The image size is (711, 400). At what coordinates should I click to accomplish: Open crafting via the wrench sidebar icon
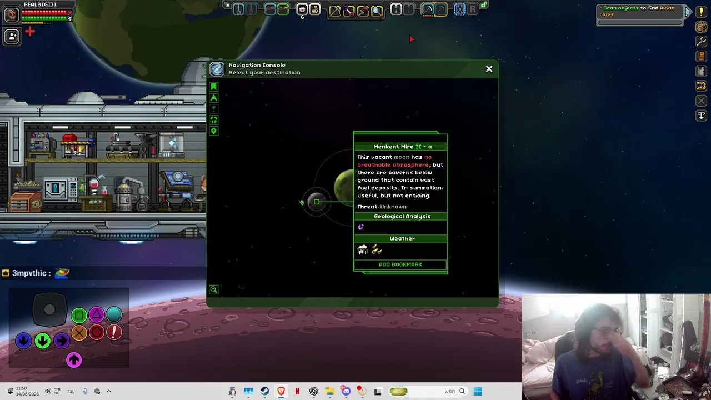(x=701, y=42)
